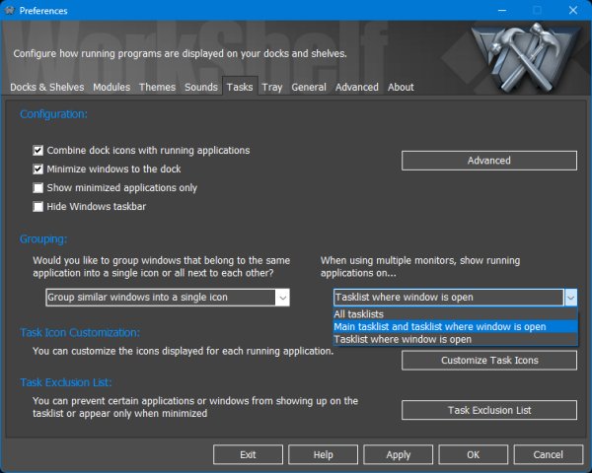Toggle Combine dock icons with running applications
Image resolution: width=592 pixels, height=473 pixels.
click(38, 151)
